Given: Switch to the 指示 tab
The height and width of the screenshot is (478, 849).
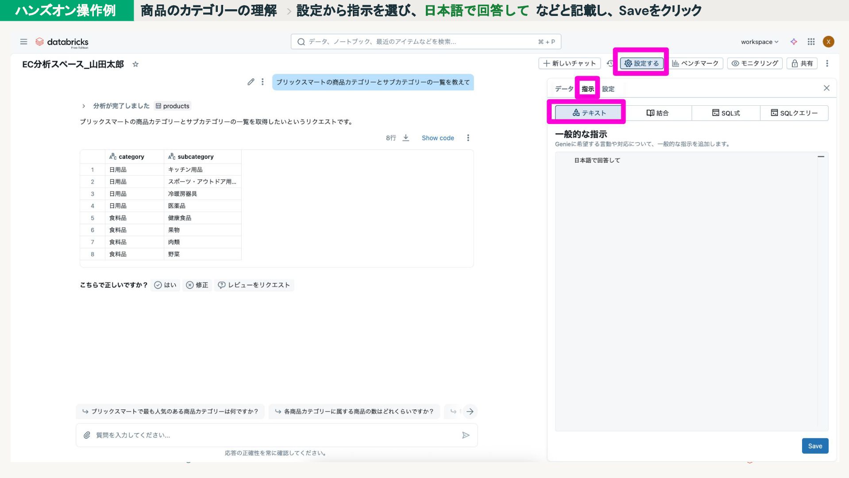Looking at the screenshot, I should click(587, 89).
